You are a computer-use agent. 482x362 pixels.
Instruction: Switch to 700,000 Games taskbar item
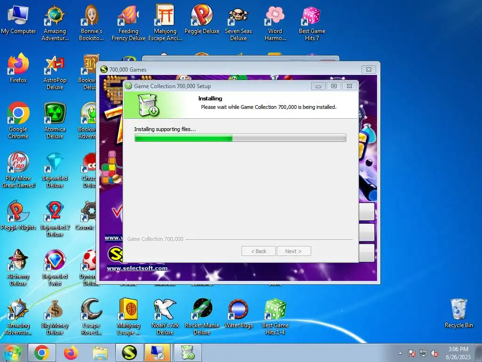pyautogui.click(x=129, y=353)
